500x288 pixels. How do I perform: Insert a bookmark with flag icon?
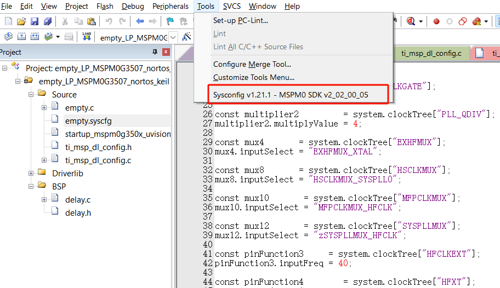(x=170, y=21)
